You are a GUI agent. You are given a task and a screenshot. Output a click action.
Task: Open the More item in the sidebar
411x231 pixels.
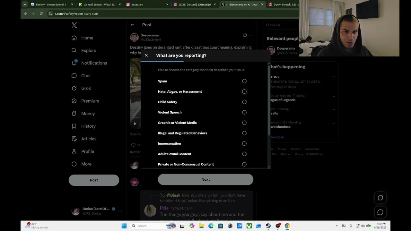81,164
